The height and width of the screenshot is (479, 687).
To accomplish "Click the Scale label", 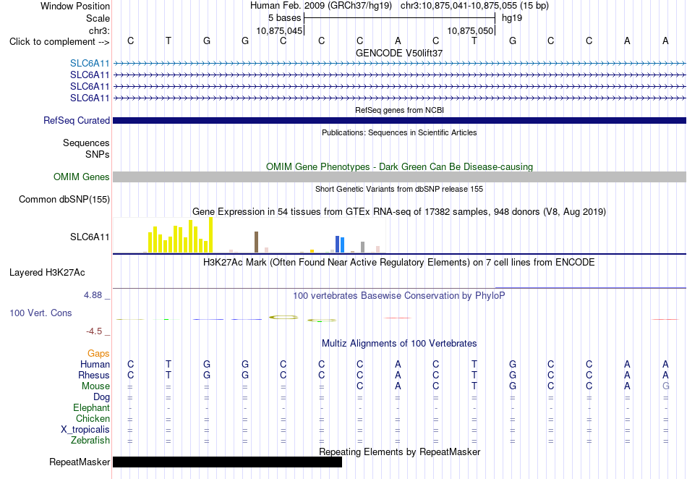I will pyautogui.click(x=98, y=18).
